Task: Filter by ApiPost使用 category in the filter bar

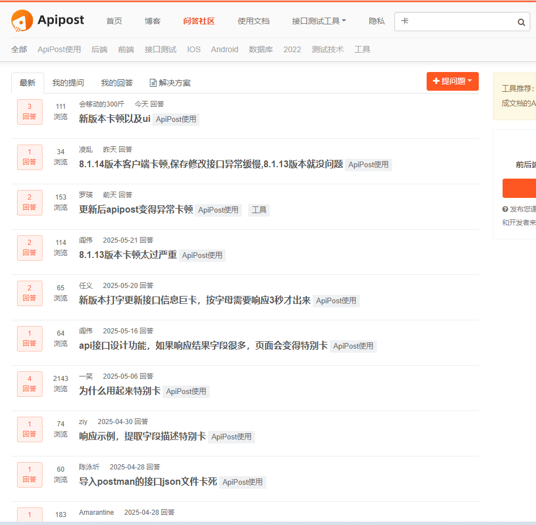Action: pyautogui.click(x=59, y=49)
